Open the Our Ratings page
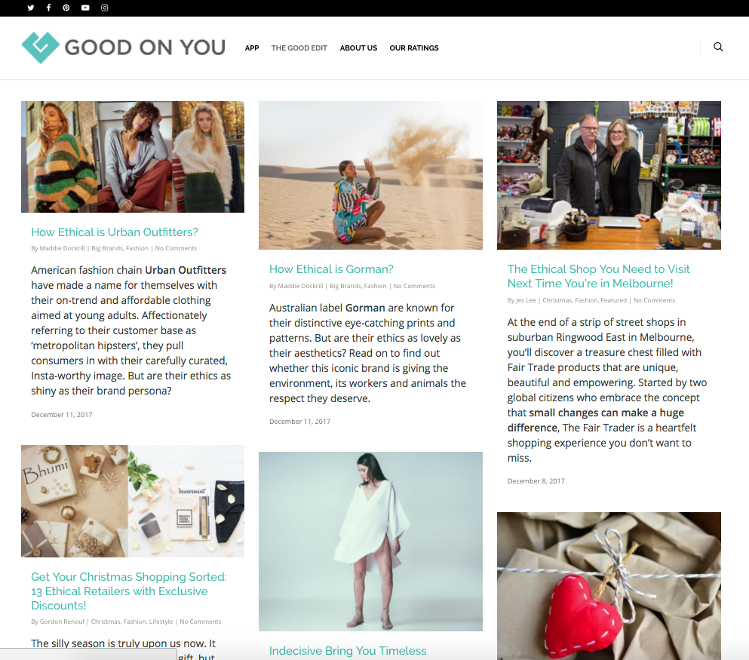Viewport: 749px width, 660px height. 414,48
